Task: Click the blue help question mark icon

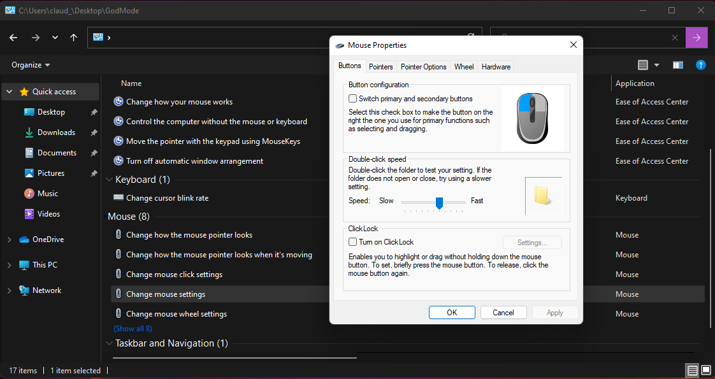Action: pyautogui.click(x=700, y=65)
